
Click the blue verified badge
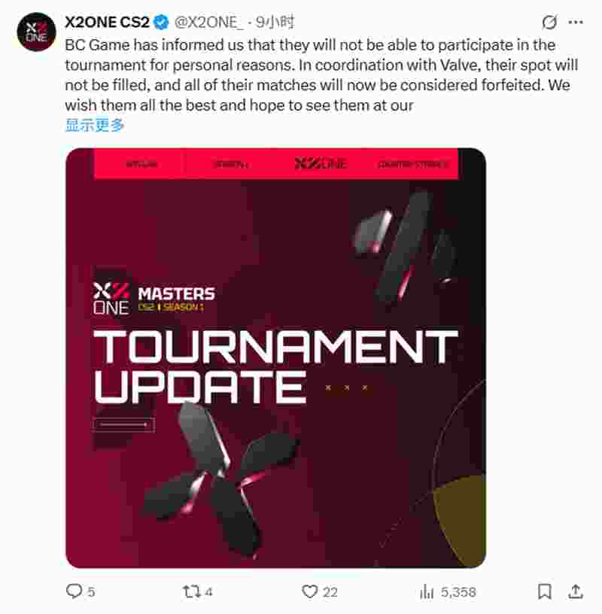(x=161, y=23)
